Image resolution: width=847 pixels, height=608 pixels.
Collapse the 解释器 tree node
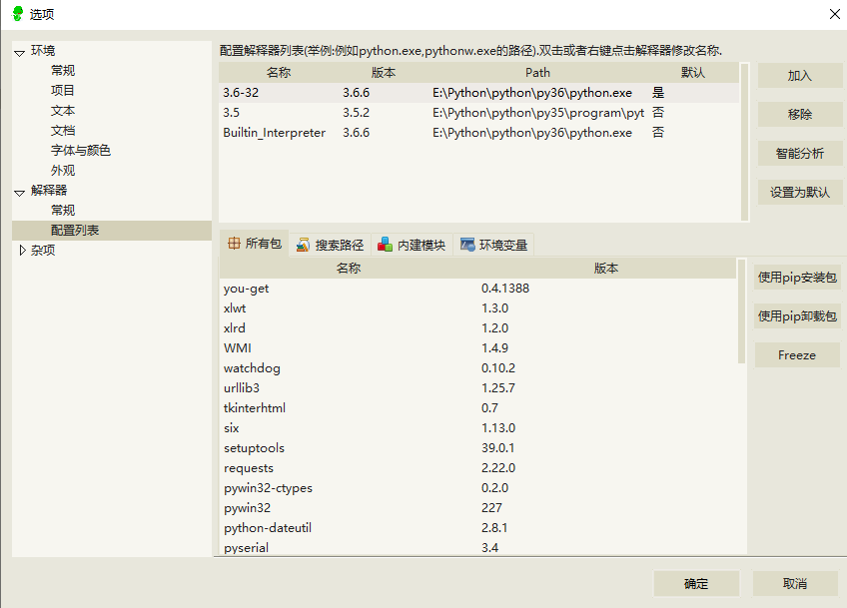tap(19, 193)
